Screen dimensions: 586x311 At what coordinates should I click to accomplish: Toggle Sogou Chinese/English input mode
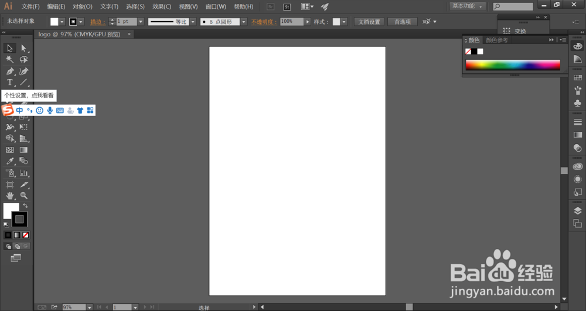(x=19, y=110)
